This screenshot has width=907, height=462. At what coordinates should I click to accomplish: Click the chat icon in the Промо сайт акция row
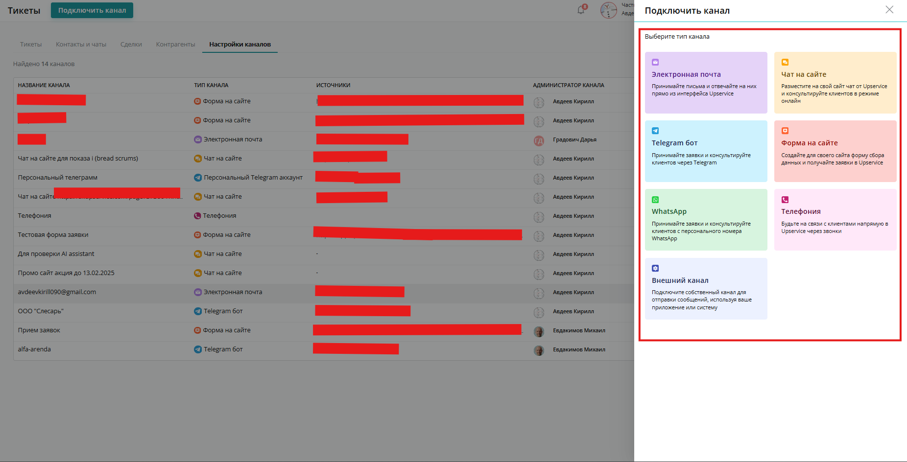(x=198, y=273)
